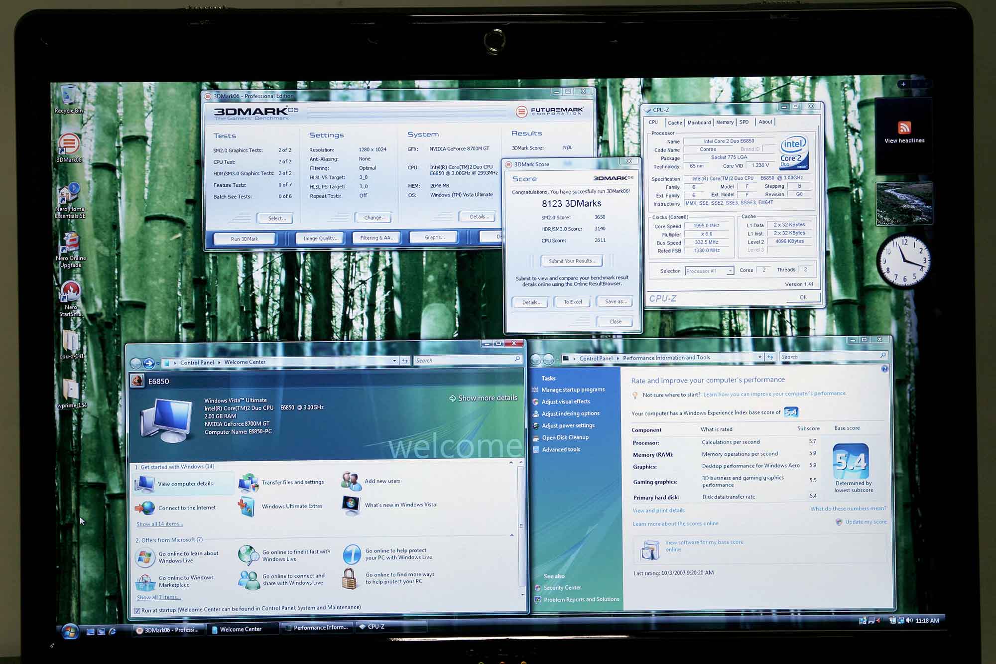Switch to Performance Inform... taskbar button
Image resolution: width=996 pixels, height=664 pixels.
point(317,628)
